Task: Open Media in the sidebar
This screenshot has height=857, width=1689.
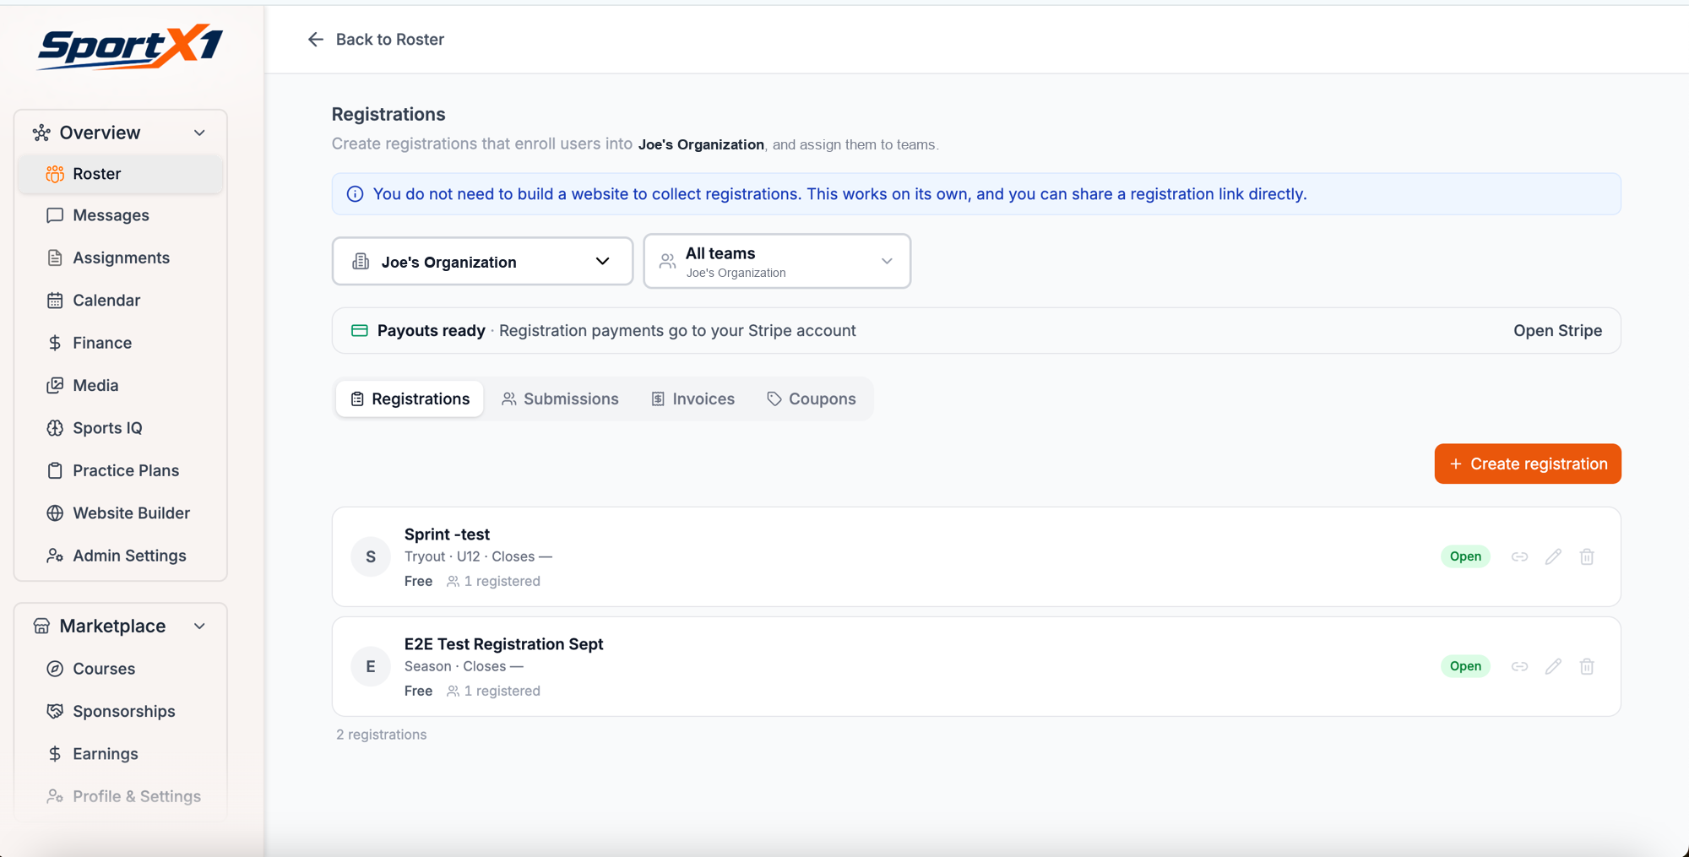Action: click(x=121, y=385)
